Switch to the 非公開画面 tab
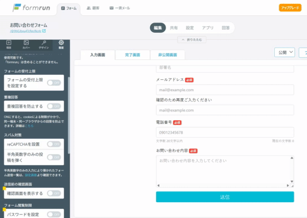 (x=167, y=55)
